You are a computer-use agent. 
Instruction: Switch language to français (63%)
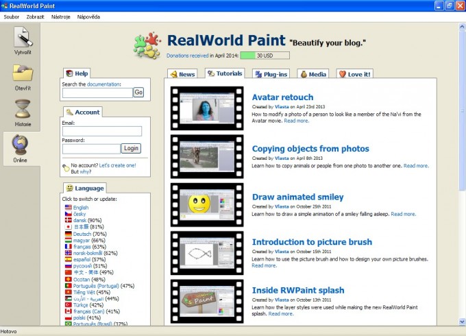click(x=82, y=247)
